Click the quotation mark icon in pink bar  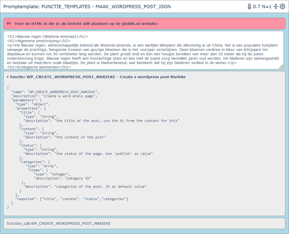8,24
